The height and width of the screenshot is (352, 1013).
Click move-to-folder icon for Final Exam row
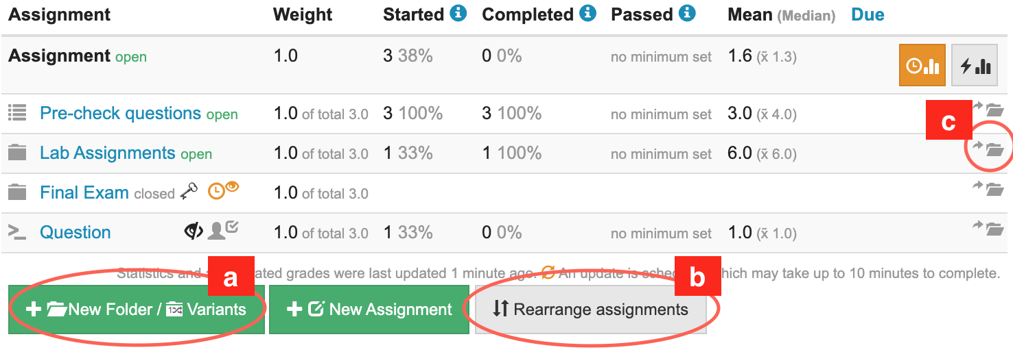tap(988, 188)
